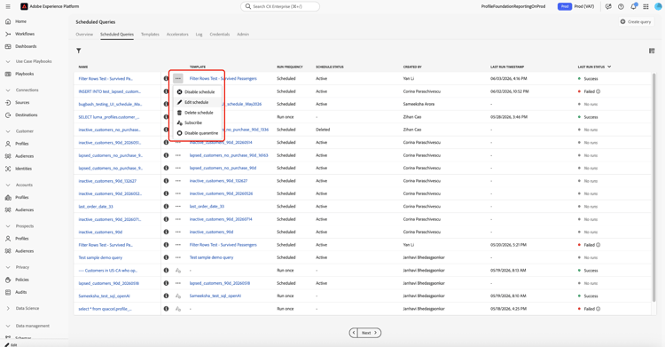Open the help question mark icon
Screen dimensions: 665x347
(621, 7)
